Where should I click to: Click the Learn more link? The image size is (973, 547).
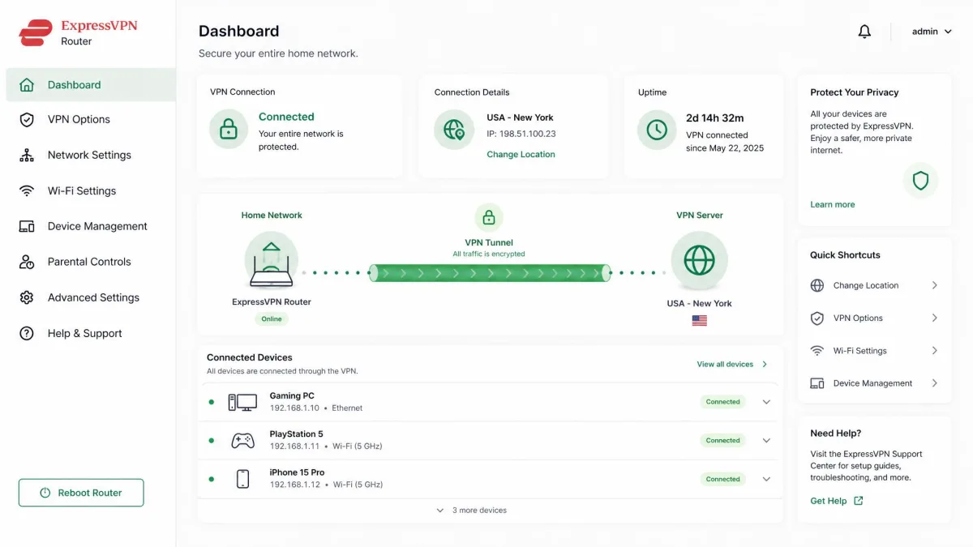point(832,204)
